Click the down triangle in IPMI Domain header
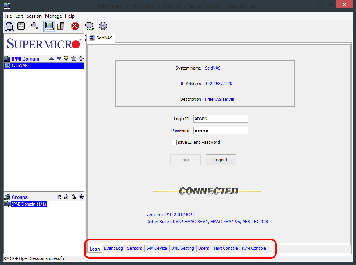The width and height of the screenshot is (356, 265). (59, 59)
